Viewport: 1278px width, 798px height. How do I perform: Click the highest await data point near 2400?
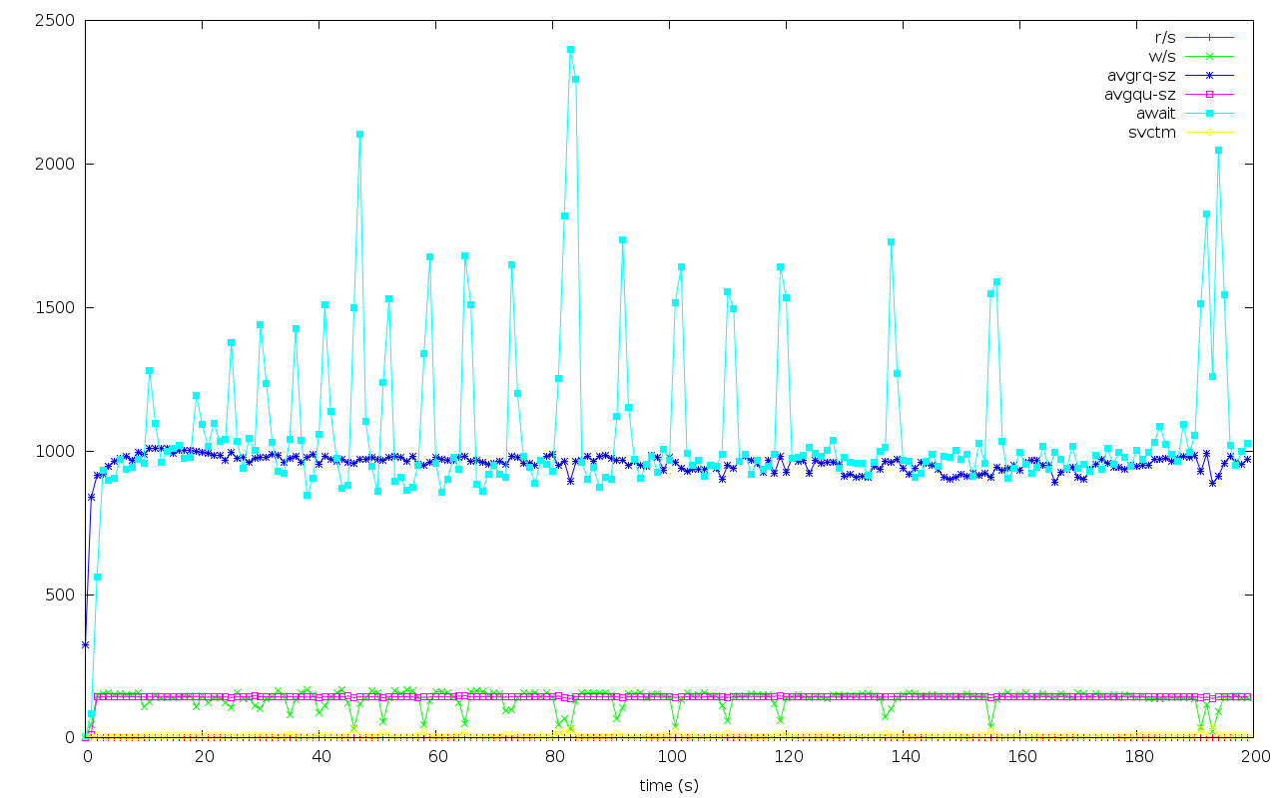570,49
